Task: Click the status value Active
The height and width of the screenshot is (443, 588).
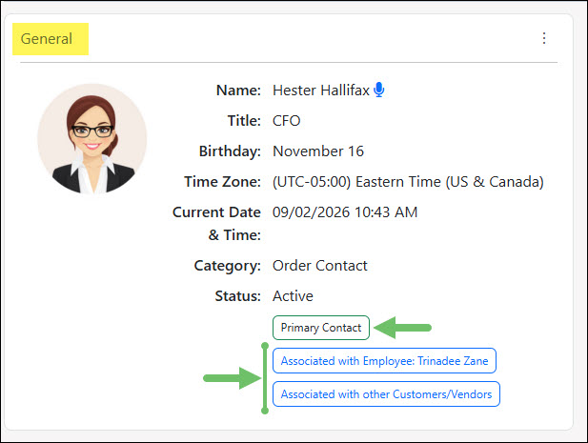Action: (x=293, y=296)
